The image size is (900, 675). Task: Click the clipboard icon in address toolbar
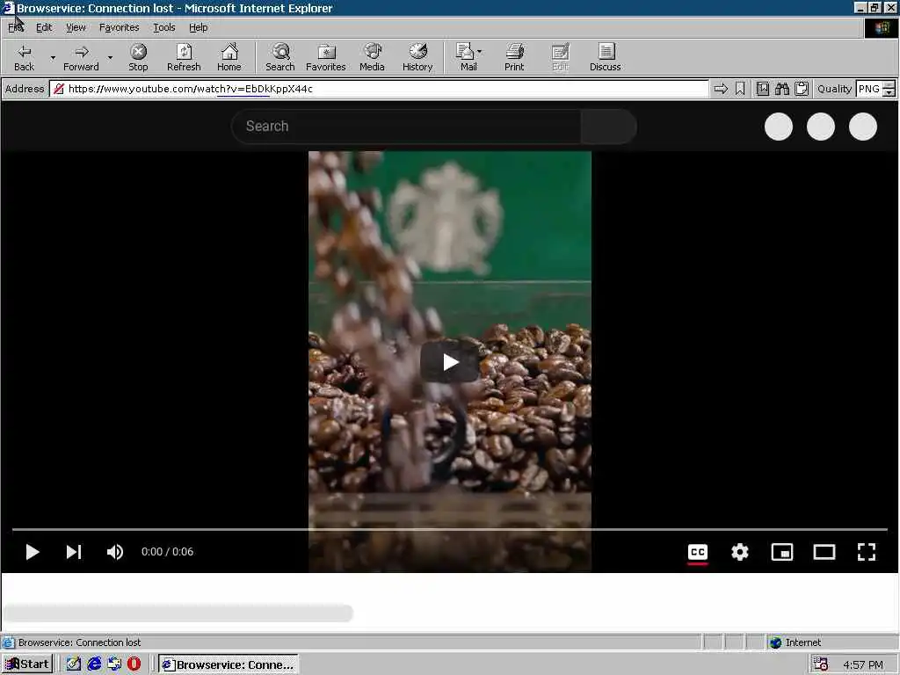[802, 89]
